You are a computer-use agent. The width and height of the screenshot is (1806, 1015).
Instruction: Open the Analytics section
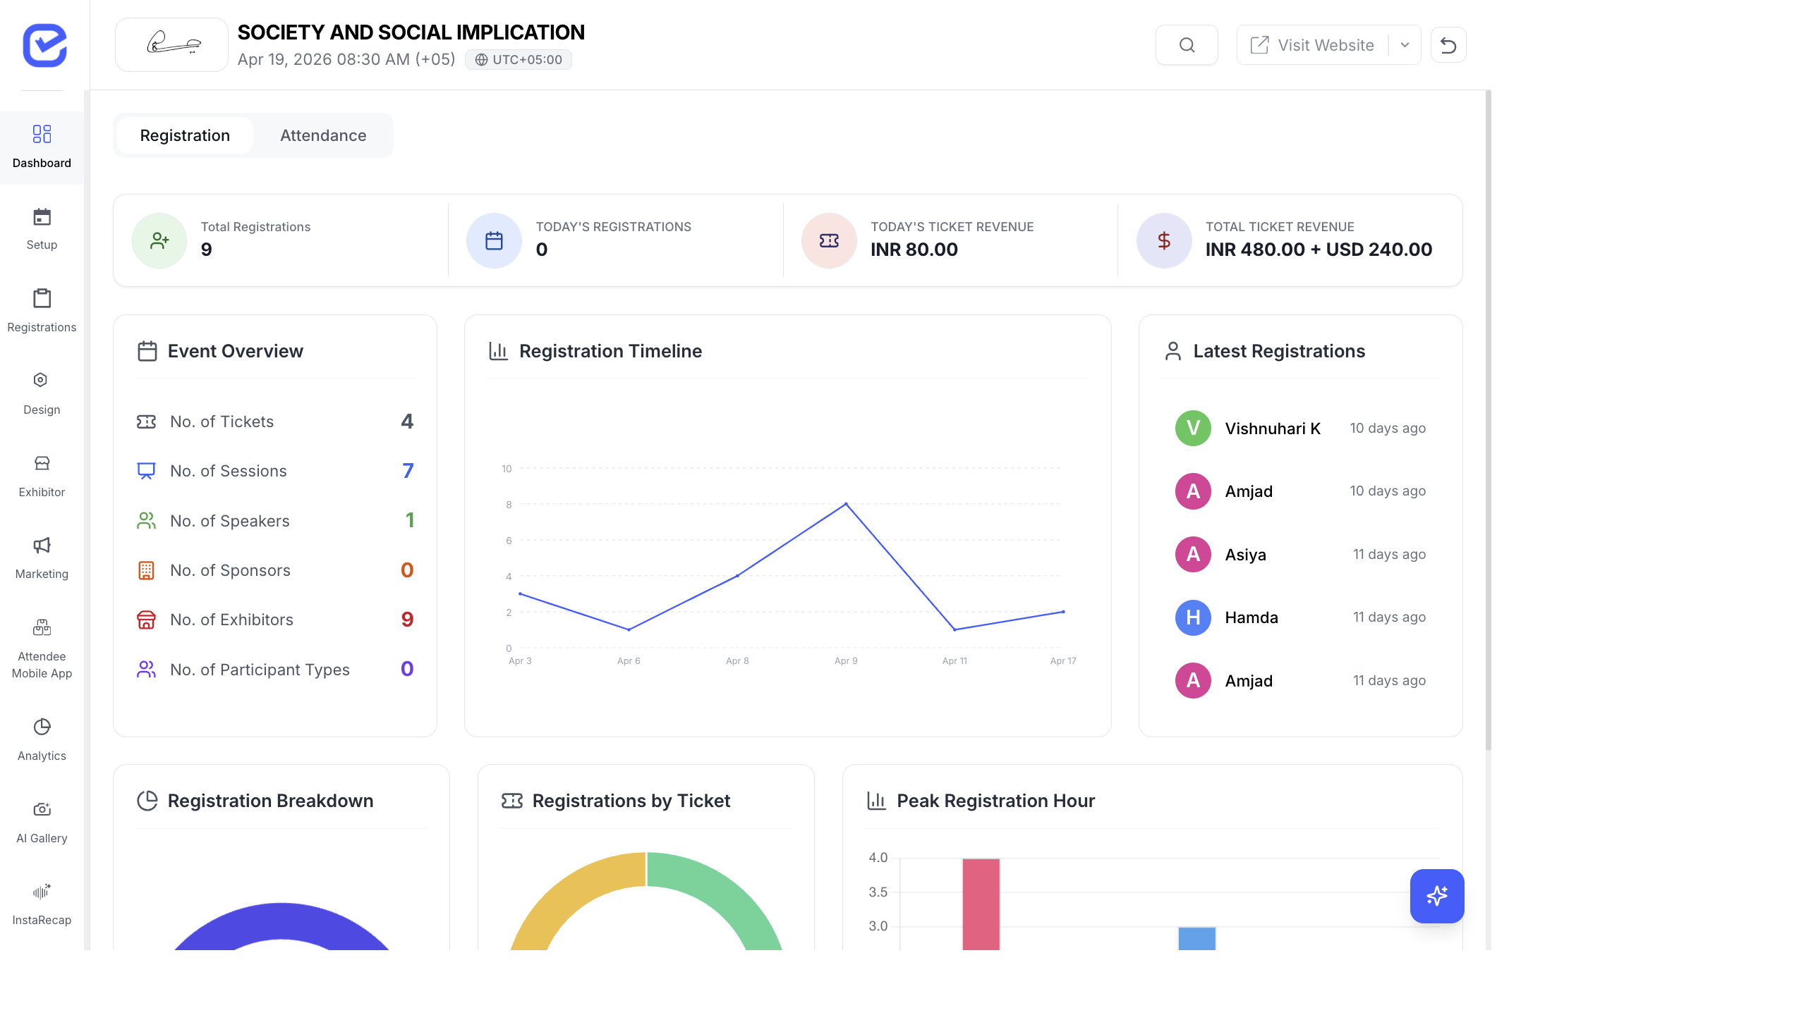point(42,739)
